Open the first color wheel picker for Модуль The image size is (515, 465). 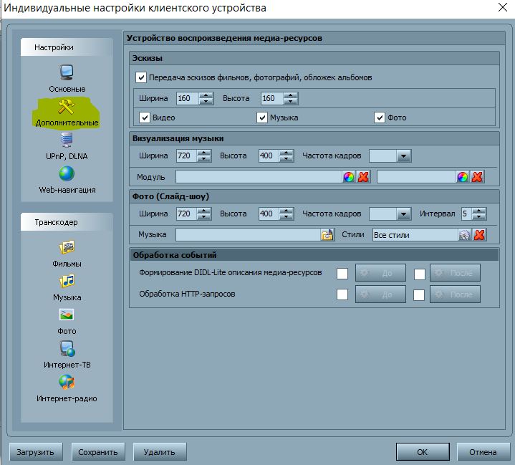(349, 177)
